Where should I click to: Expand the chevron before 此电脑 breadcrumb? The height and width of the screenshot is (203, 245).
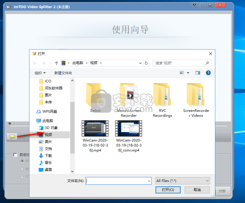click(x=69, y=63)
